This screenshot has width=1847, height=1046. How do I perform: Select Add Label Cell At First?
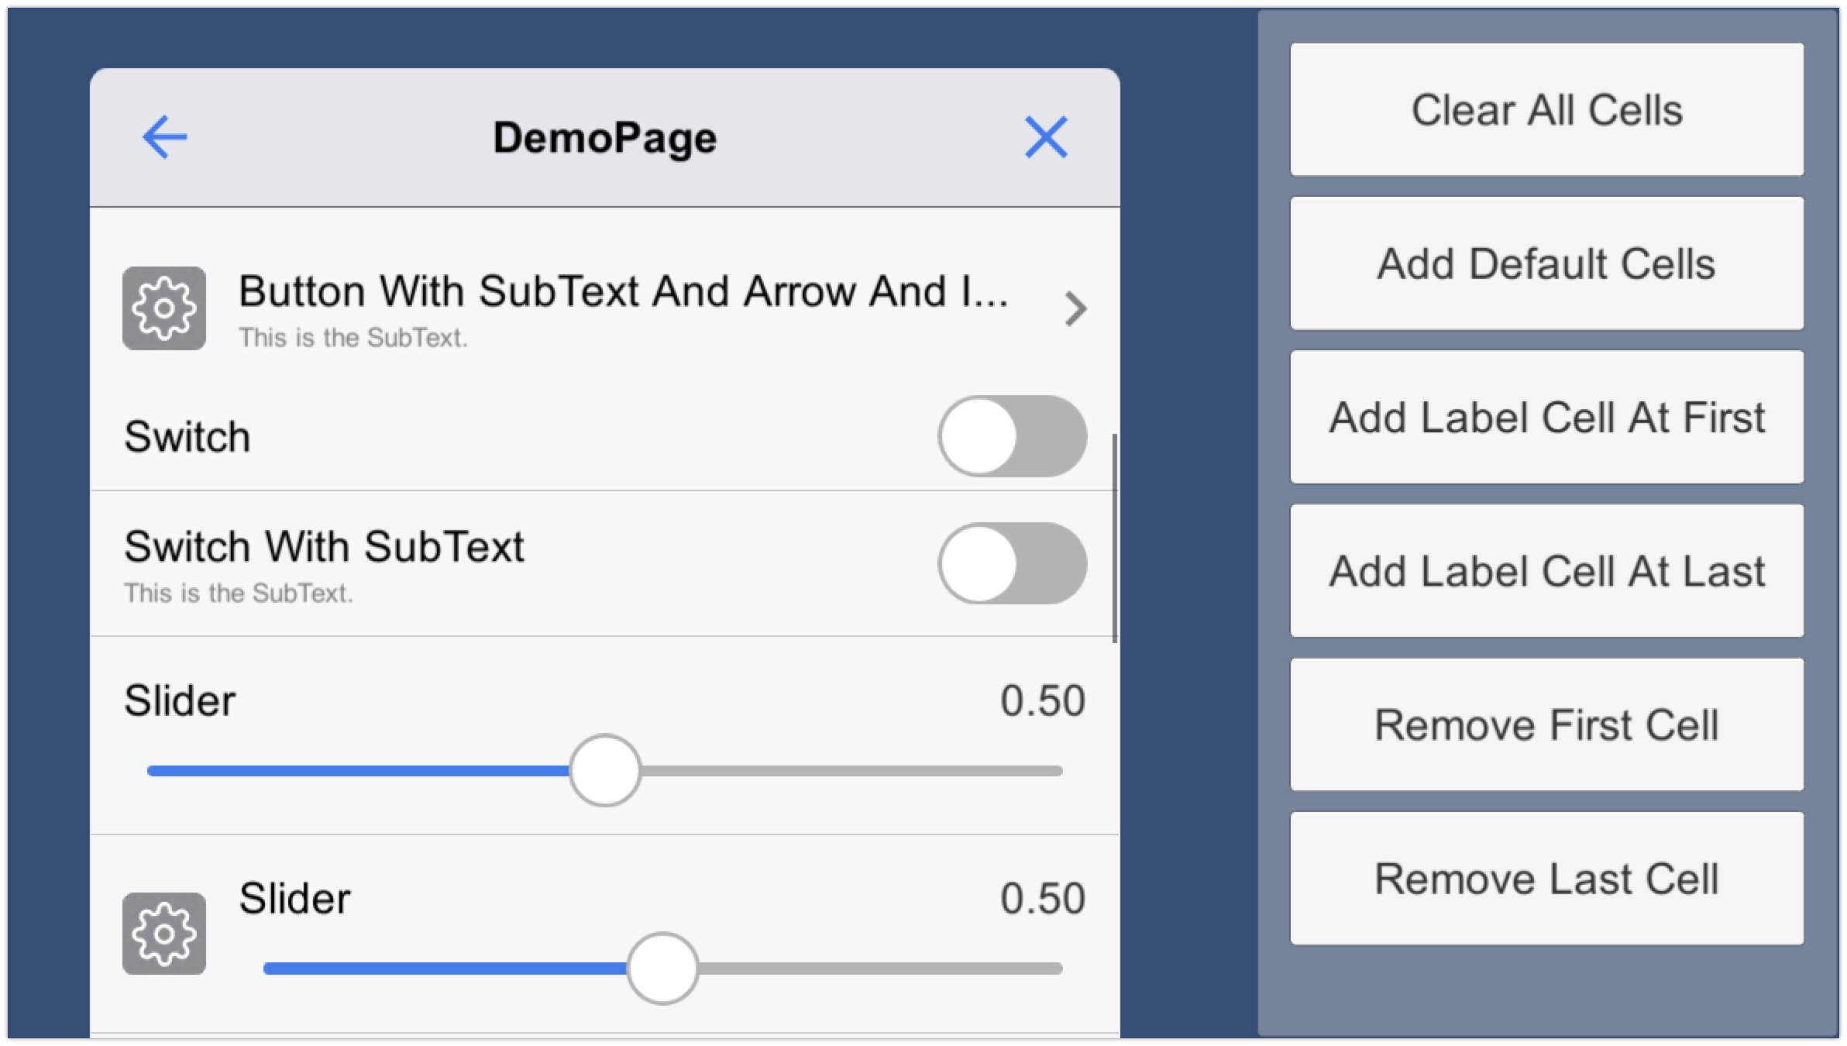[x=1546, y=416]
